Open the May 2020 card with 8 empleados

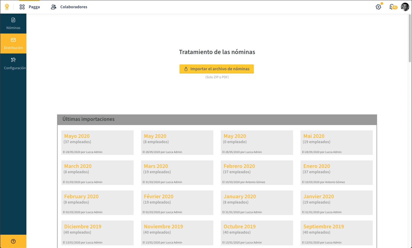click(x=177, y=143)
